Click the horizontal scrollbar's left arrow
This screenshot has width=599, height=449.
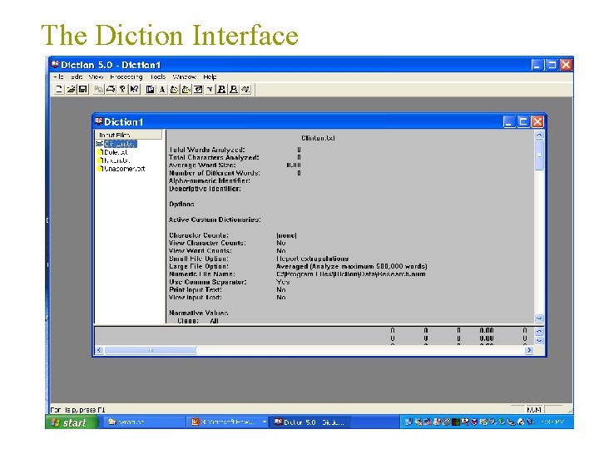(99, 350)
